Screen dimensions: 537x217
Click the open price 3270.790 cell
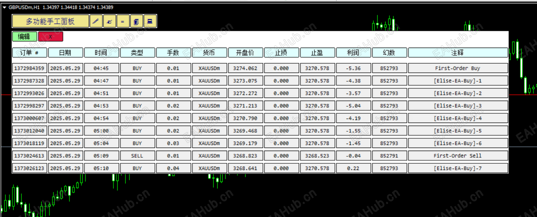245,118
